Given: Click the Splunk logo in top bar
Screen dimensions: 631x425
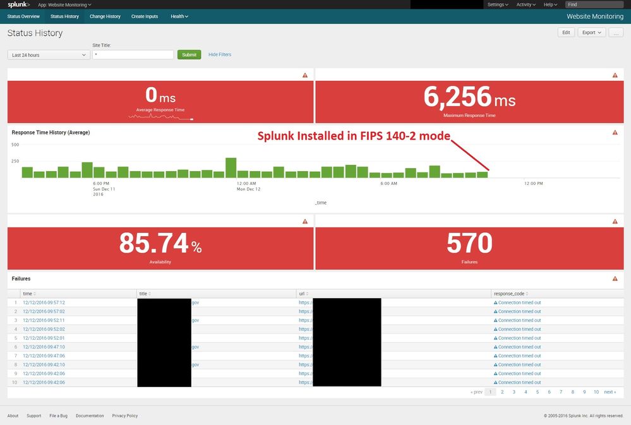Looking at the screenshot, I should point(18,4).
